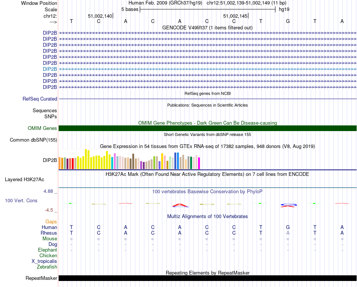Click the Window Position track label
The image size is (357, 287).
click(x=39, y=3)
